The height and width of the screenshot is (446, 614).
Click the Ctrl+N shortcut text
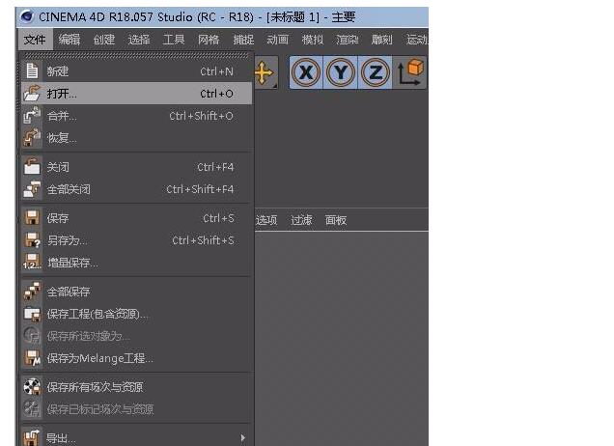point(216,71)
